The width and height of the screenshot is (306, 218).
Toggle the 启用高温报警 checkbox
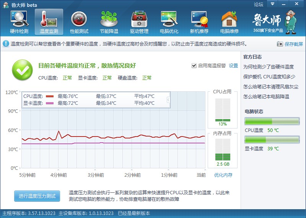(194, 65)
